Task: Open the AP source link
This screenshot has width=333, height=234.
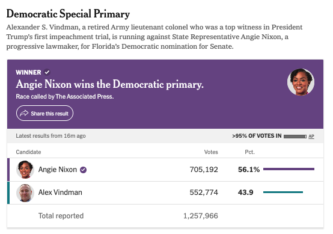Action: [311, 136]
